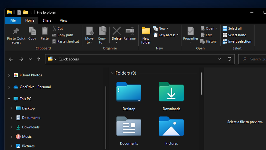Open the Delete dropdown arrow
The height and width of the screenshot is (150, 266).
coord(117,42)
